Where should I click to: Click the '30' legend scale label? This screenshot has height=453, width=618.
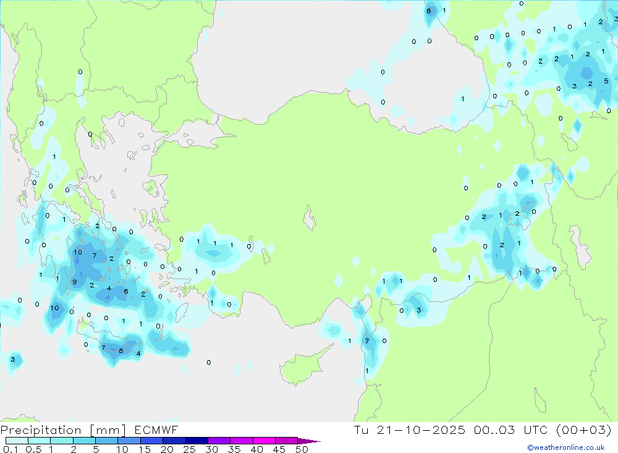[x=212, y=449]
